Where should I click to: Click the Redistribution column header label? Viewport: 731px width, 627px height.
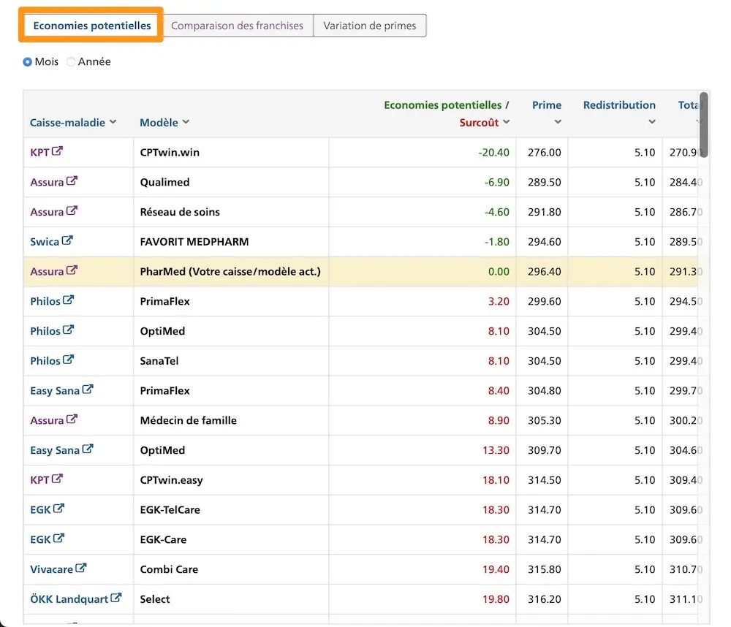(x=619, y=105)
